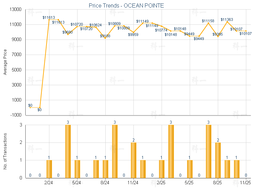Click the $9188 price data point
Screen dimensions: 253x188
point(105,38)
